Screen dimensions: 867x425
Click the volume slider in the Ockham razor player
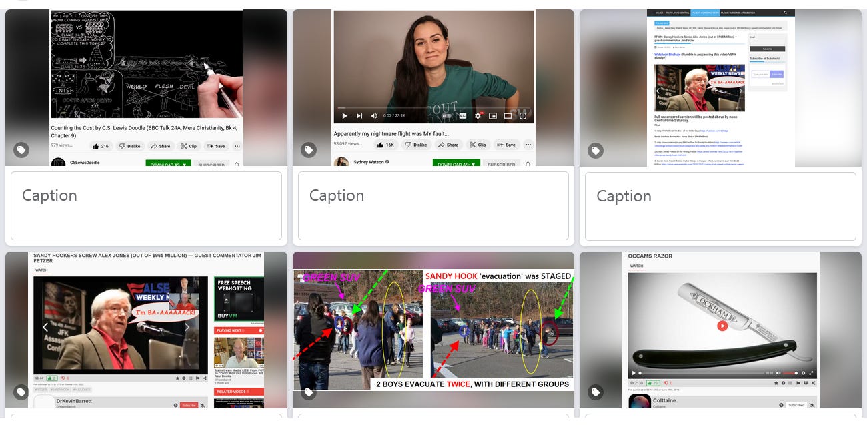790,373
